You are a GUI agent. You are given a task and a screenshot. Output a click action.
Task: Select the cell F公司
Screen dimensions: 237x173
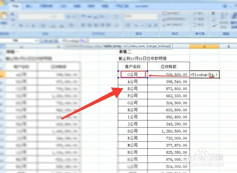133,96
